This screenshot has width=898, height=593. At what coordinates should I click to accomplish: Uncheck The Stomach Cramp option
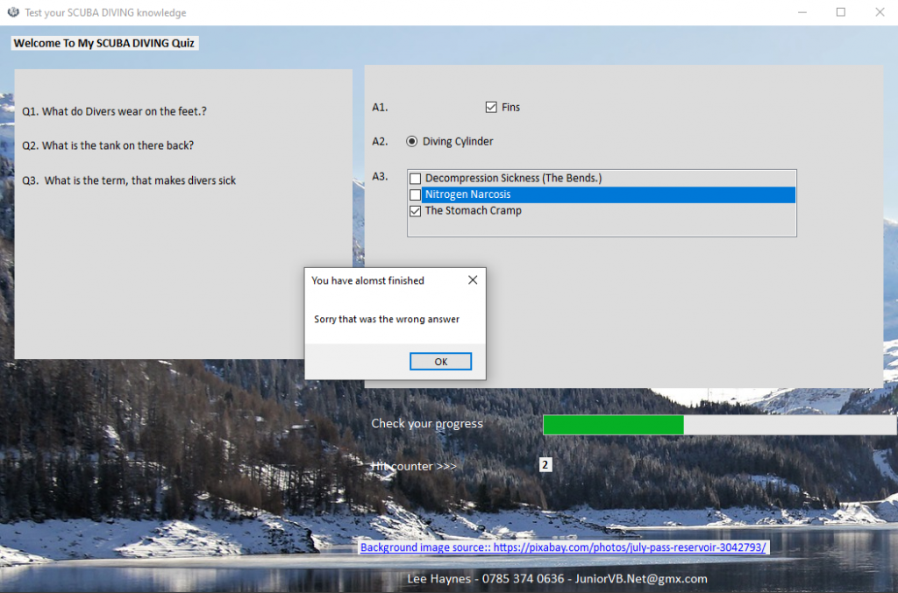tap(416, 211)
